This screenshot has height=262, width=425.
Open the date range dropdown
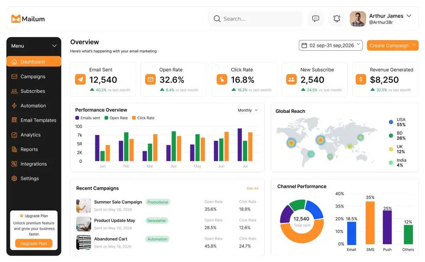pos(331,45)
